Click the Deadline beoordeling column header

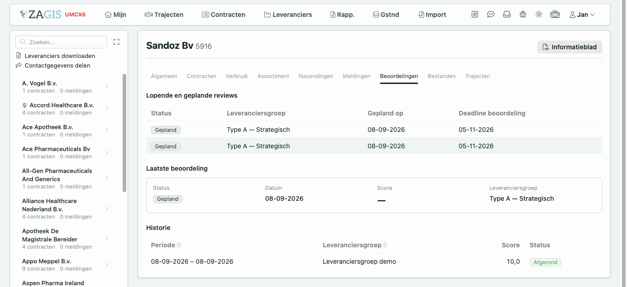coord(492,113)
